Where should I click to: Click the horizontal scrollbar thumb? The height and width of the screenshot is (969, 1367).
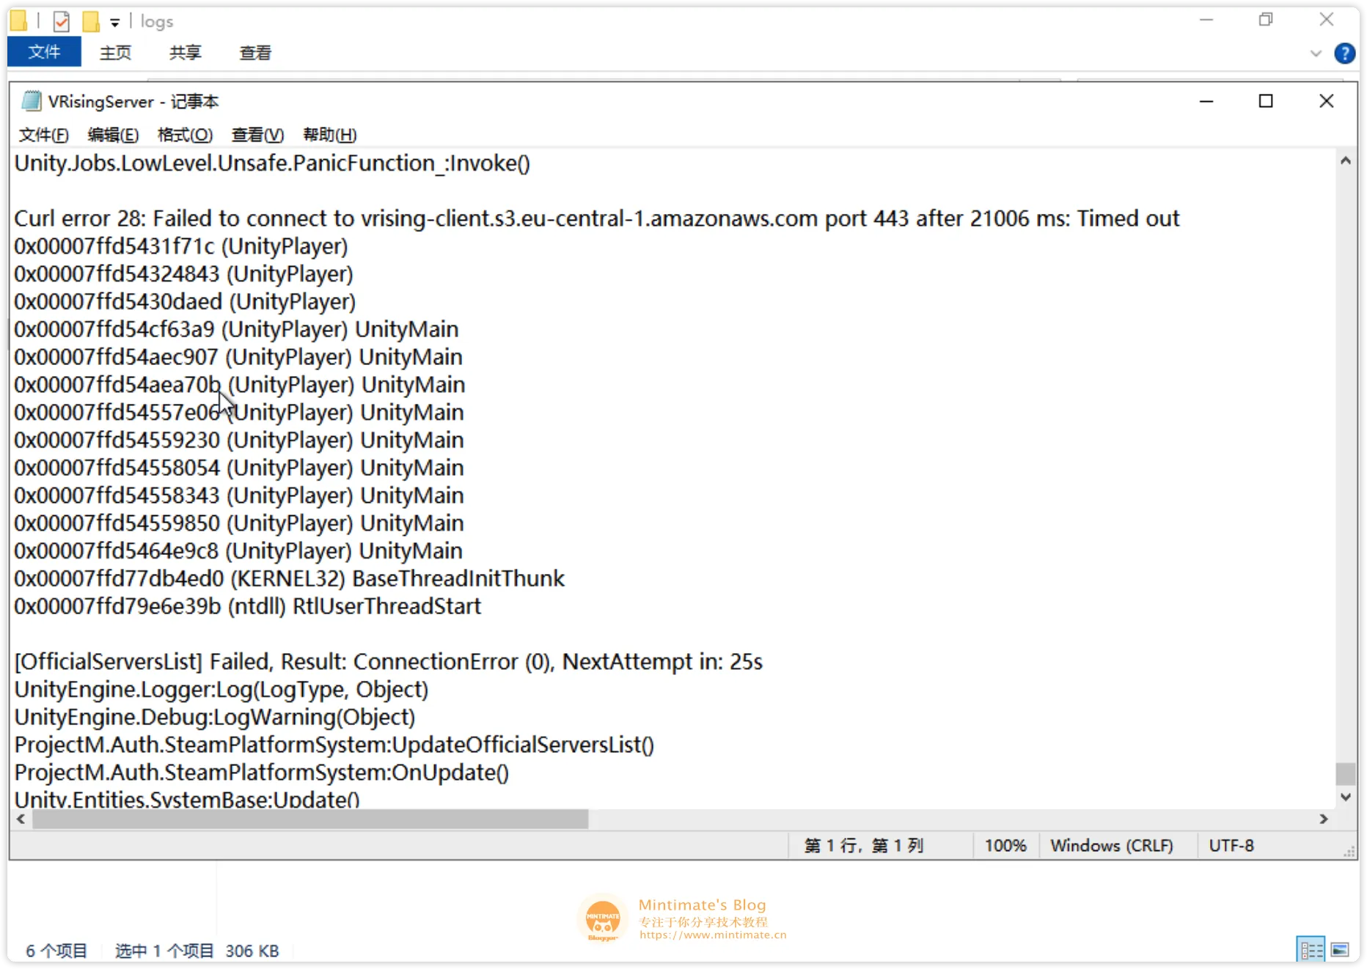[310, 819]
